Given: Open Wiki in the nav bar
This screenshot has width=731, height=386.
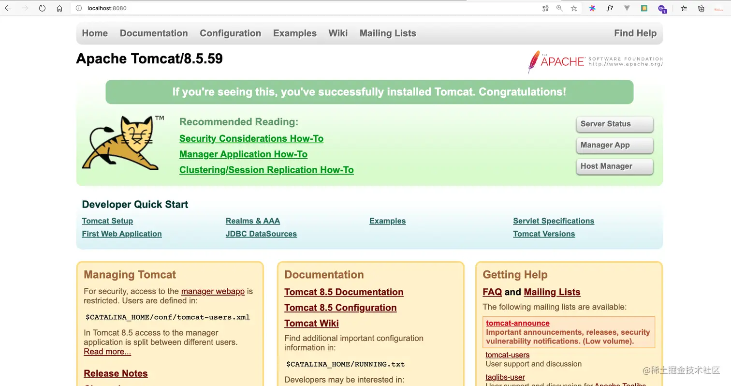Looking at the screenshot, I should click(x=338, y=33).
